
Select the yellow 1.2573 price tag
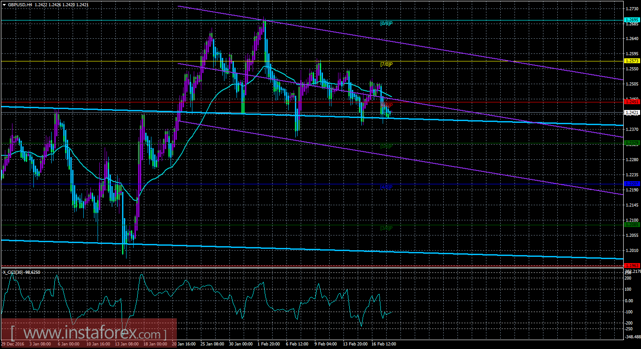click(632, 61)
